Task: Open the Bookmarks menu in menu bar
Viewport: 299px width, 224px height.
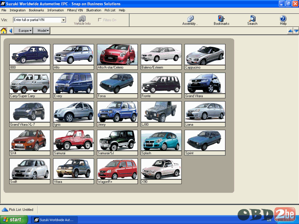Action: pyautogui.click(x=36, y=10)
